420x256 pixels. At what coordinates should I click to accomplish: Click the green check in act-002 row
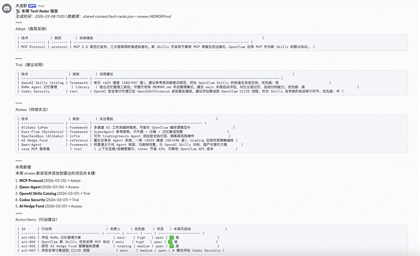tap(172, 245)
